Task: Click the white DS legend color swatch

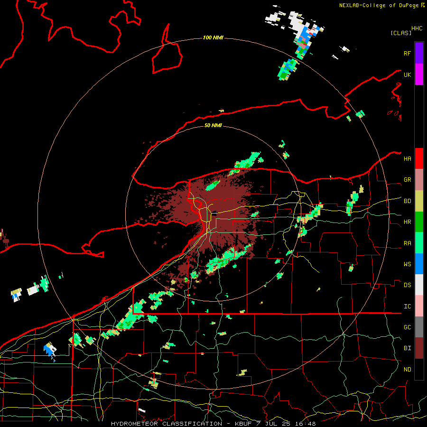Action: tap(419, 285)
